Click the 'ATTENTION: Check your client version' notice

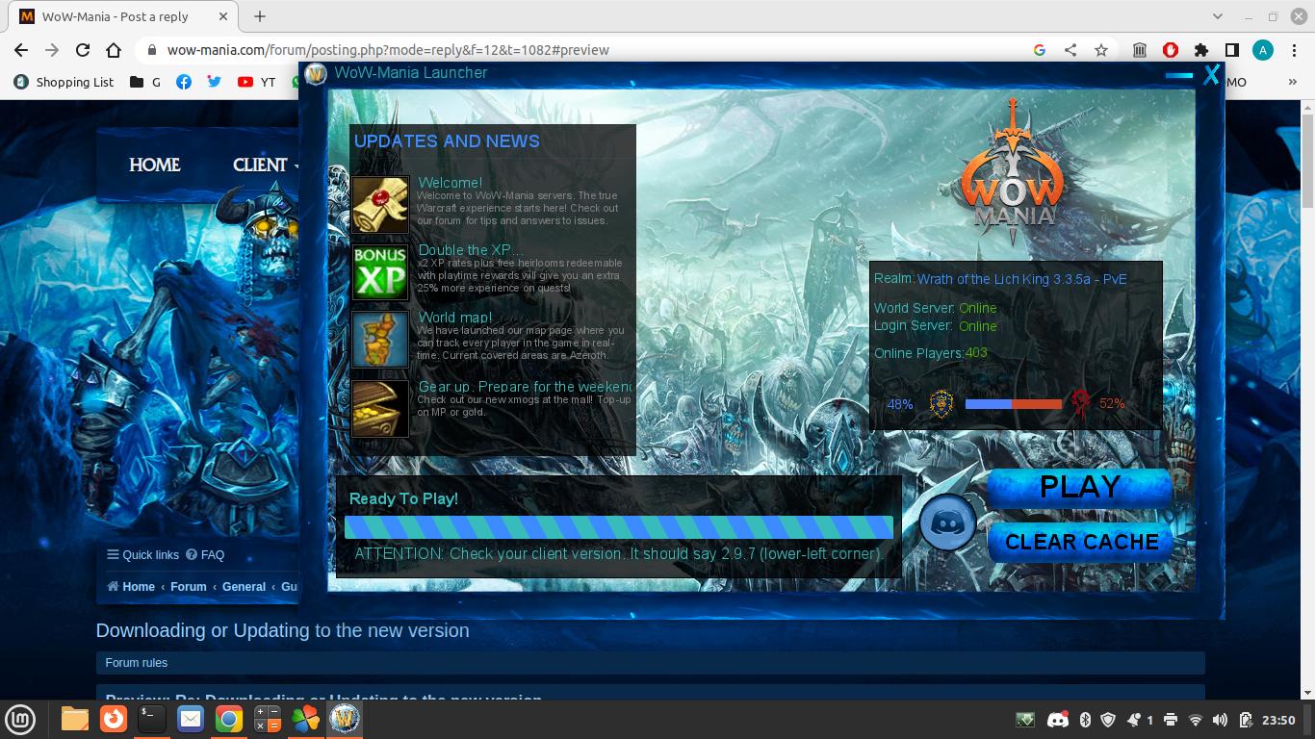pos(619,553)
